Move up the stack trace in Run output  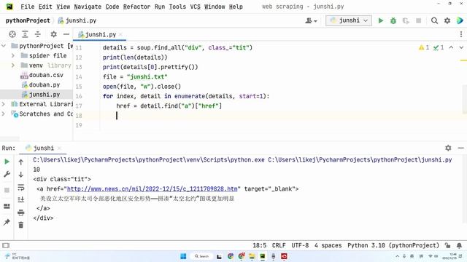[21, 162]
